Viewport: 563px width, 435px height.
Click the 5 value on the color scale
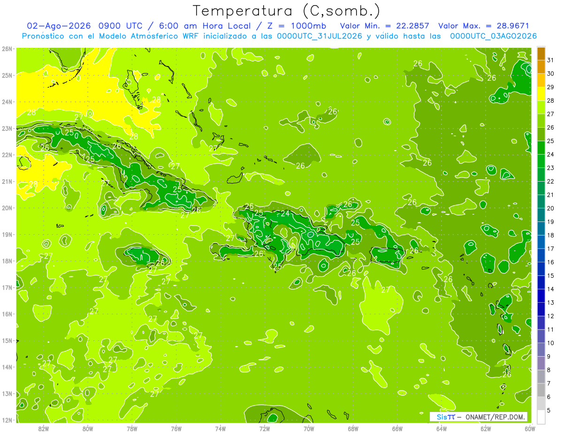[x=549, y=410]
